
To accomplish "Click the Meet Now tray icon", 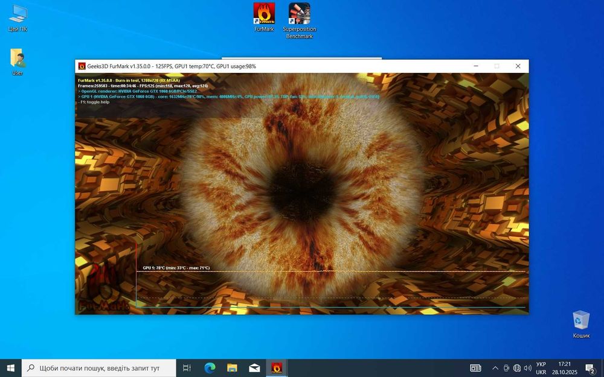I will click(506, 368).
